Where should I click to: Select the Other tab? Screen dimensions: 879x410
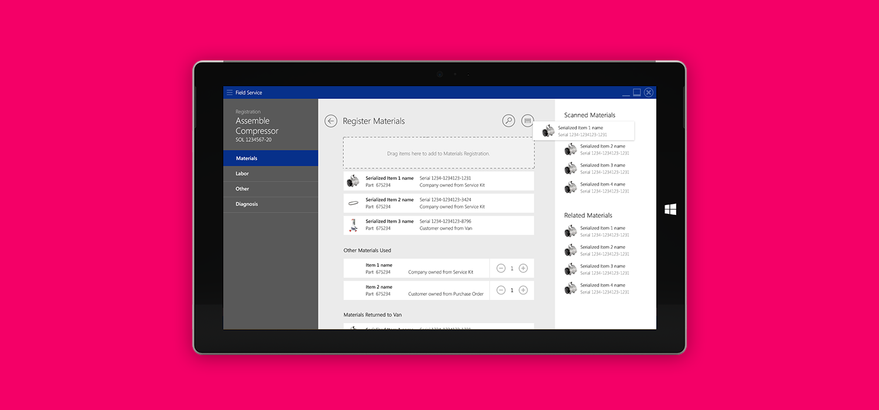click(x=242, y=189)
